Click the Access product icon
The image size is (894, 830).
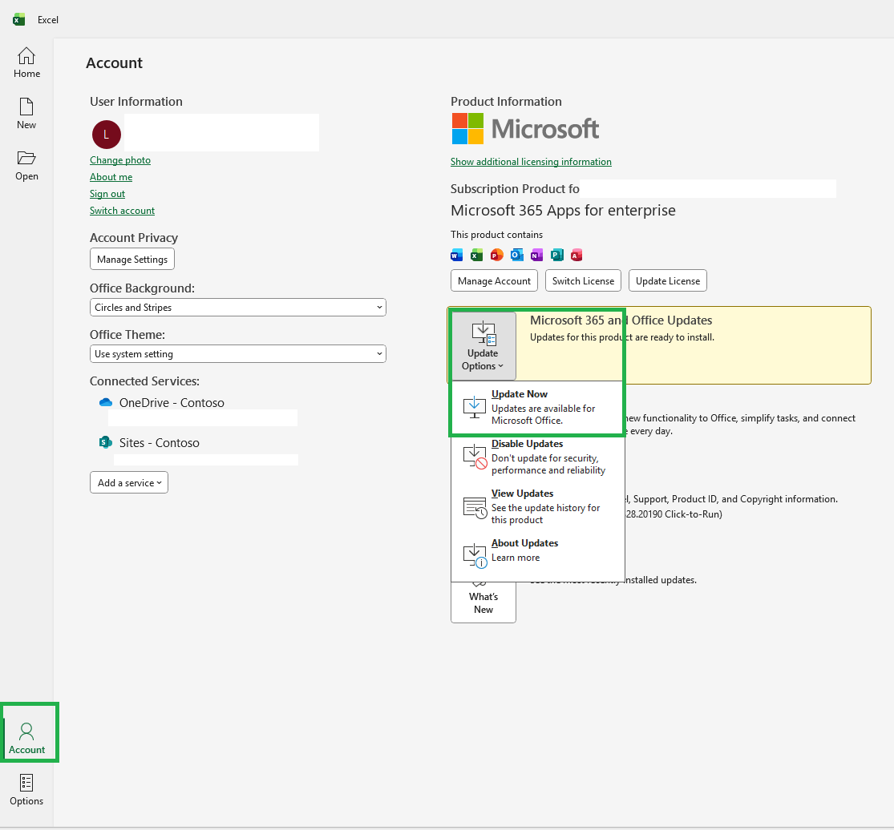click(577, 256)
